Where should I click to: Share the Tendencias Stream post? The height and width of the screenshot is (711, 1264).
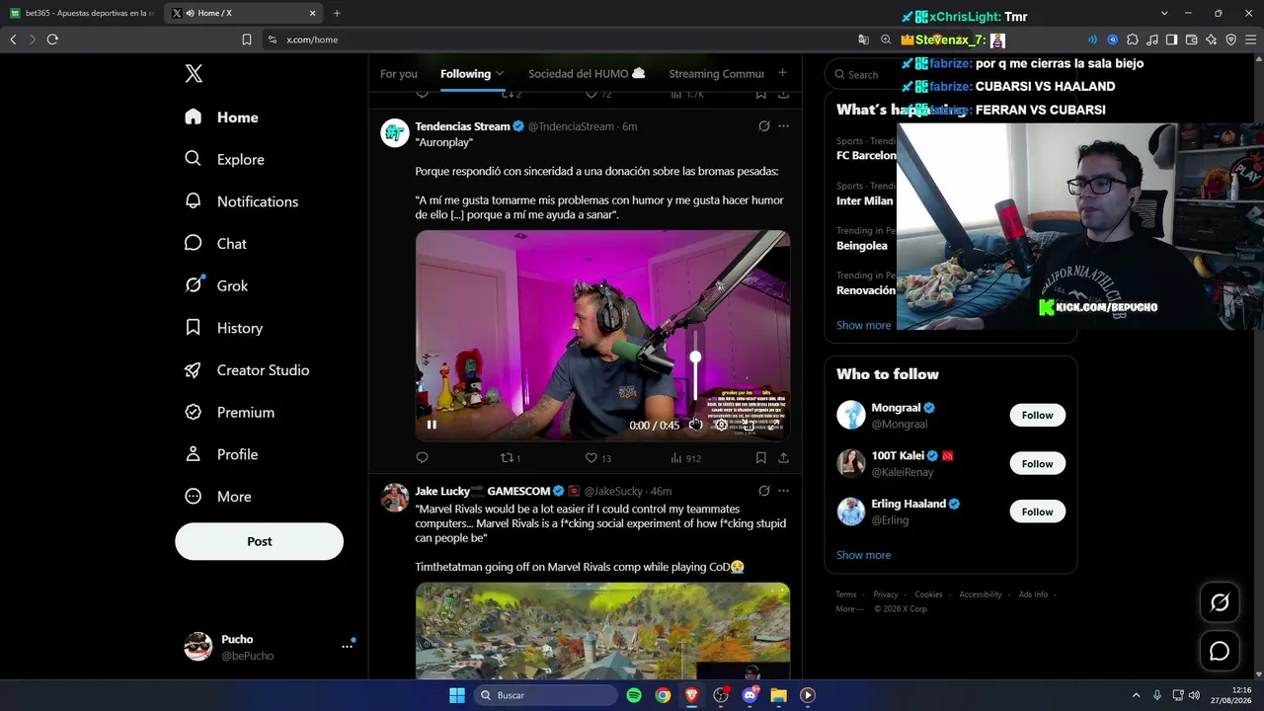click(783, 458)
